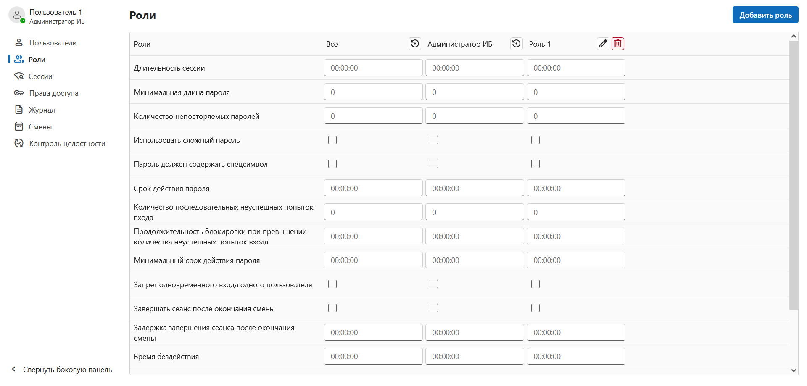Click the Журнал document icon
Screen dimensions: 807x386
point(19,110)
